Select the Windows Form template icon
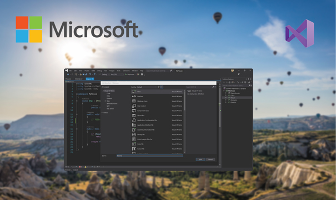Screen dimensions: 336x200 coord(134,101)
